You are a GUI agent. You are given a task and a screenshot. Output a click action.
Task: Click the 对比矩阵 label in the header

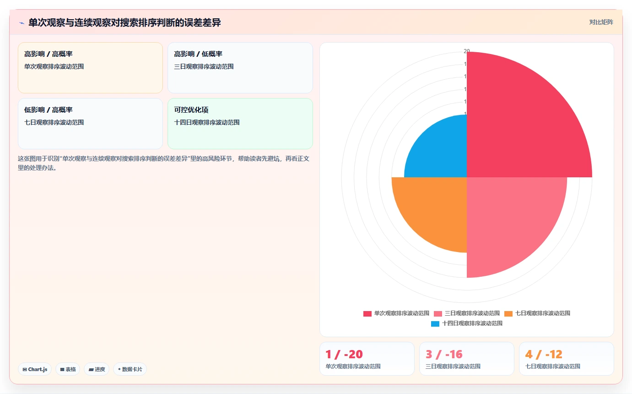point(601,22)
